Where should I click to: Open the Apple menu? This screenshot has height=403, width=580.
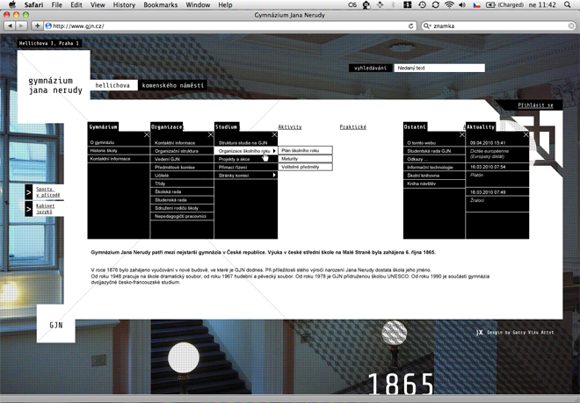[x=11, y=4]
